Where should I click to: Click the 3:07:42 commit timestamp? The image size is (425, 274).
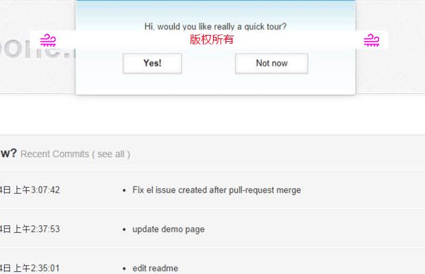[30, 190]
